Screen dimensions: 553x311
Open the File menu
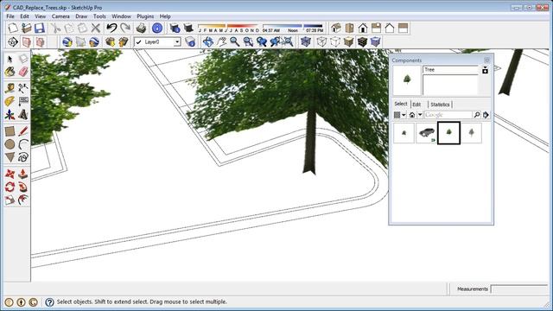(x=10, y=16)
